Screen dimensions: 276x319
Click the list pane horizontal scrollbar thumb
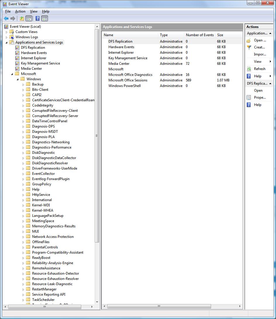pos(159,306)
